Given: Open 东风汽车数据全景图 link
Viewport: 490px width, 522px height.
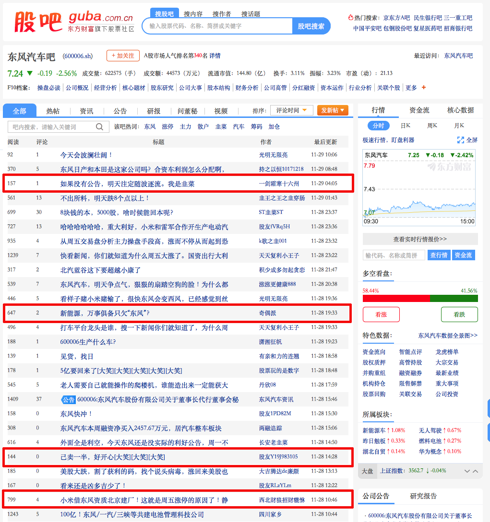Looking at the screenshot, I should tap(448, 335).
